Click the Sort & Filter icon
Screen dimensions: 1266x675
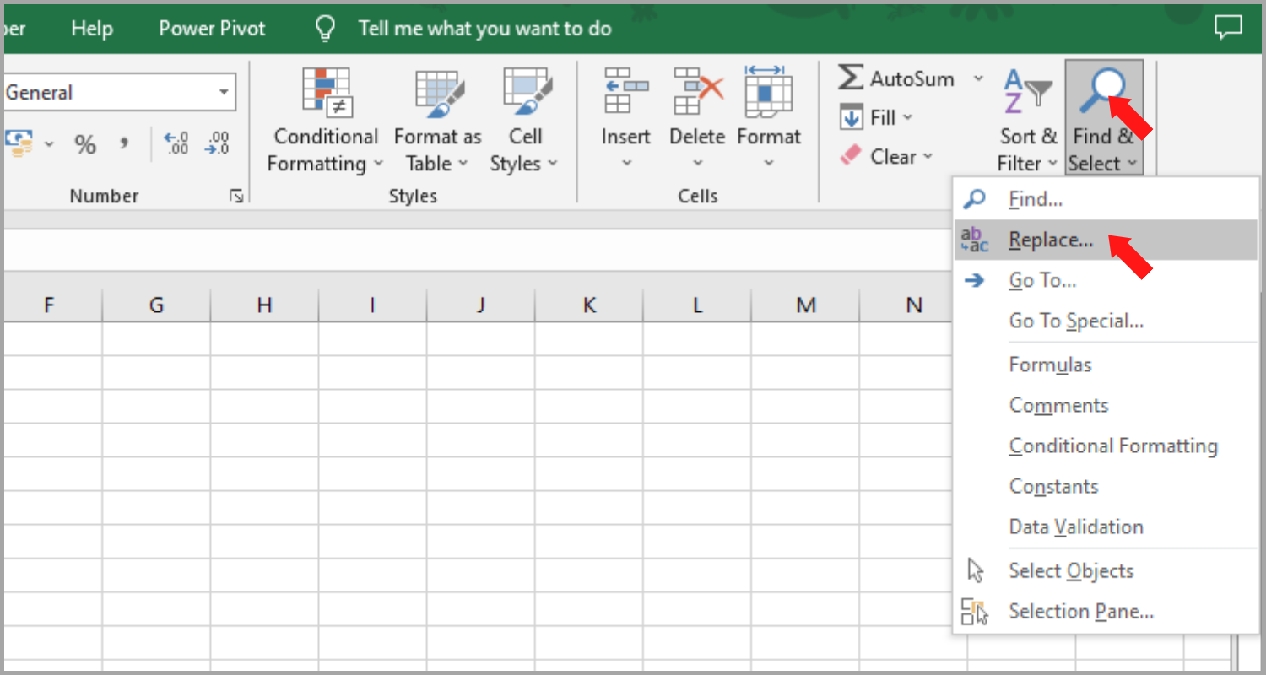1027,91
